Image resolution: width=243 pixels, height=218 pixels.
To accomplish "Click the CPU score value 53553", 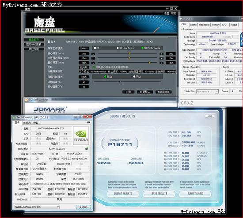I will point(136,163).
